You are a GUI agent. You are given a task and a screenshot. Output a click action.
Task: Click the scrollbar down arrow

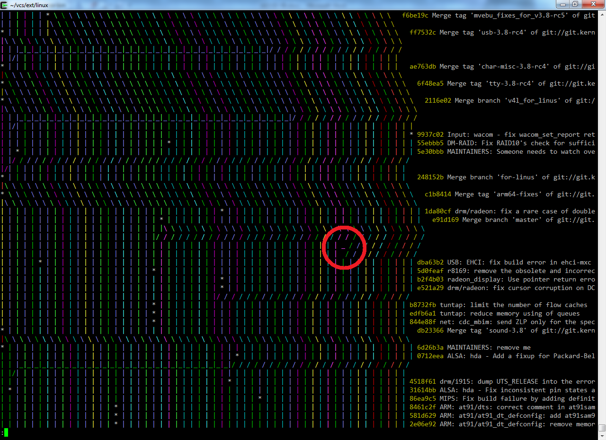point(602,436)
